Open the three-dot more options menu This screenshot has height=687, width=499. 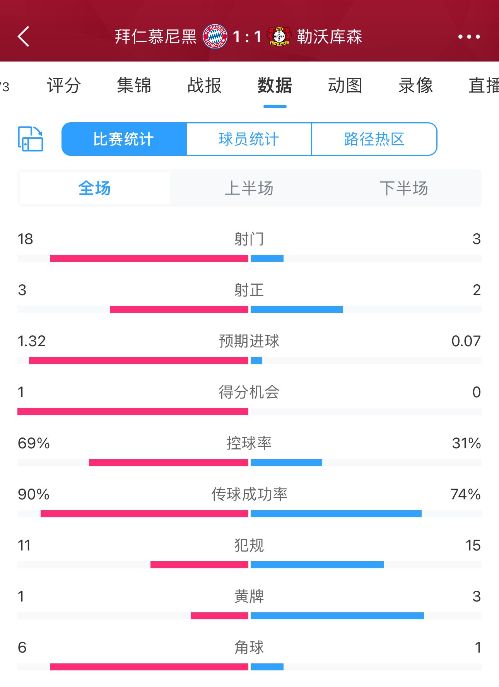point(469,37)
